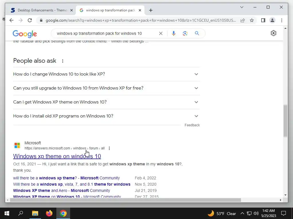Viewport: 293px width, 219px height.
Task: Expand 'How do I install old XP programs' question
Action: coord(106,116)
